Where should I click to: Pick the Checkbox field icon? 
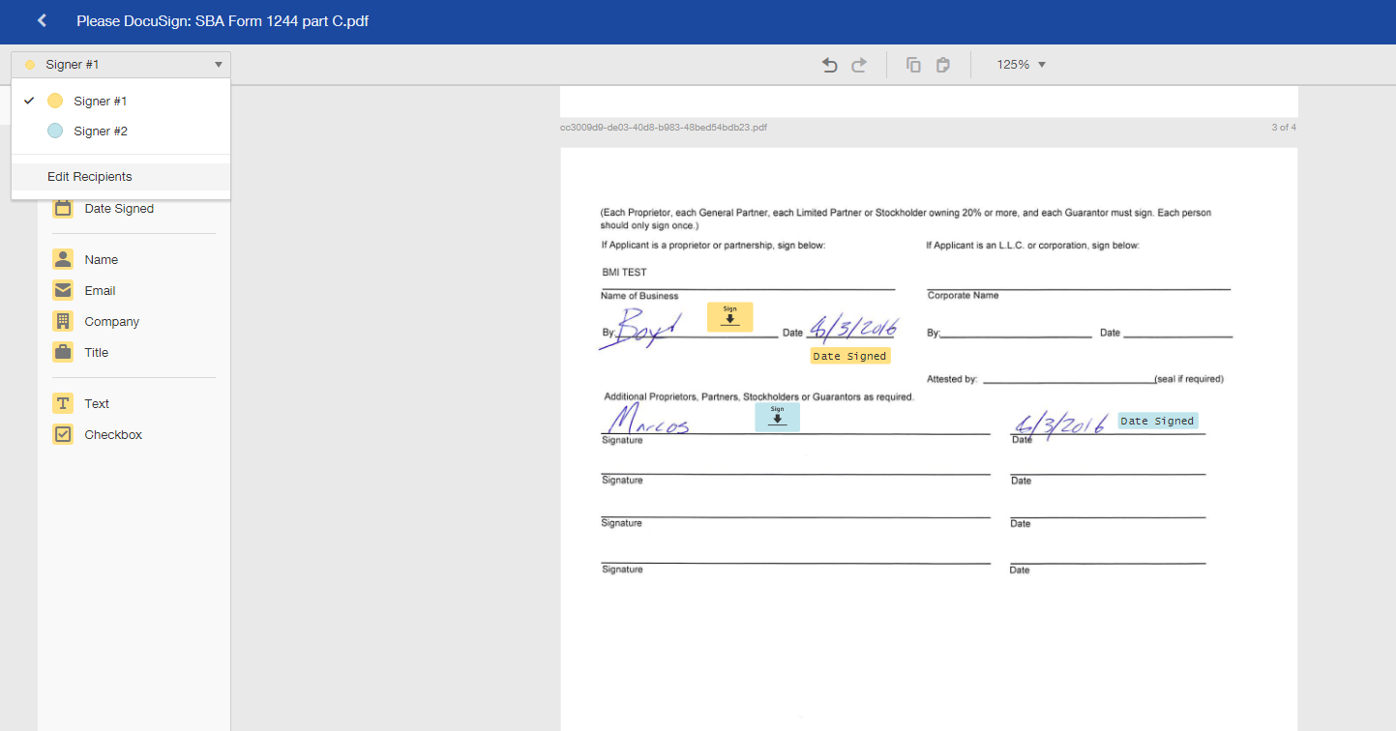[63, 434]
